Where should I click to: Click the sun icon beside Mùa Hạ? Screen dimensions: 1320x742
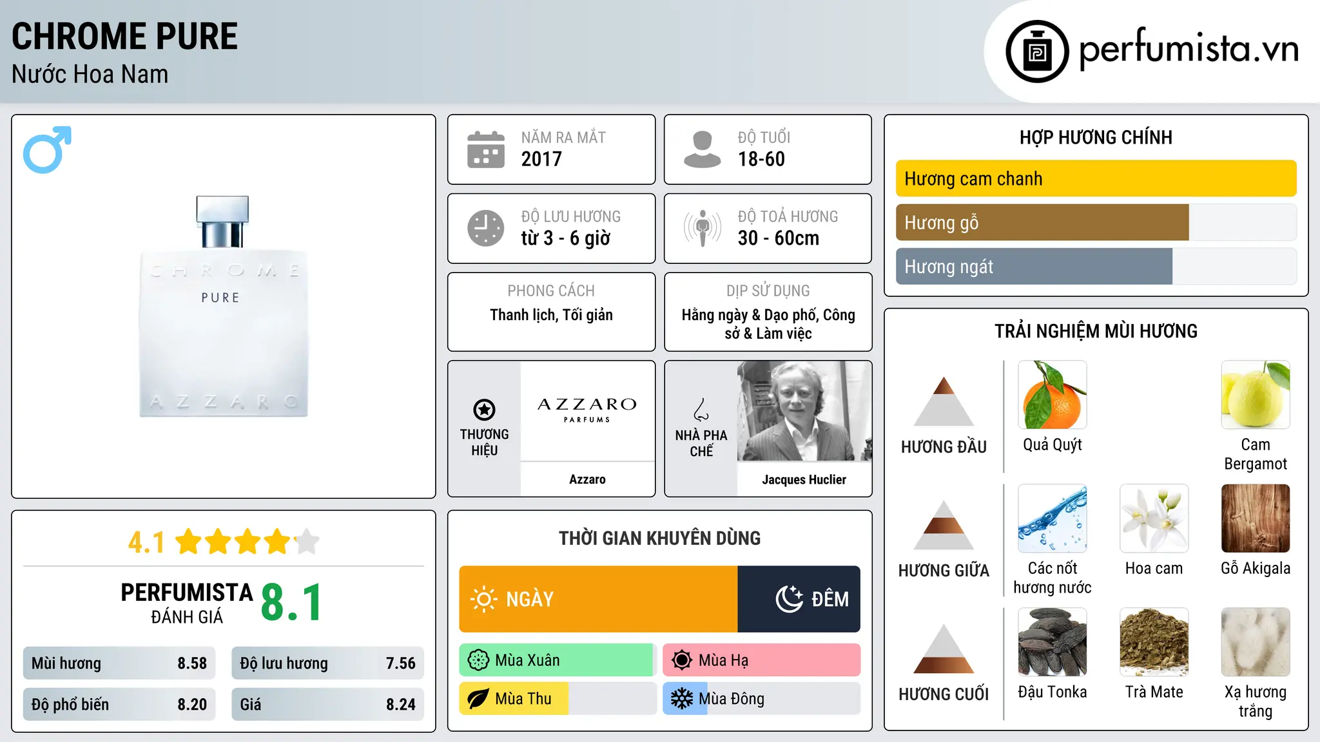coord(682,660)
